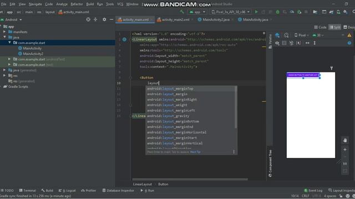Switch editor to Code view
This screenshot has width=355, height=199.
[x=320, y=27]
